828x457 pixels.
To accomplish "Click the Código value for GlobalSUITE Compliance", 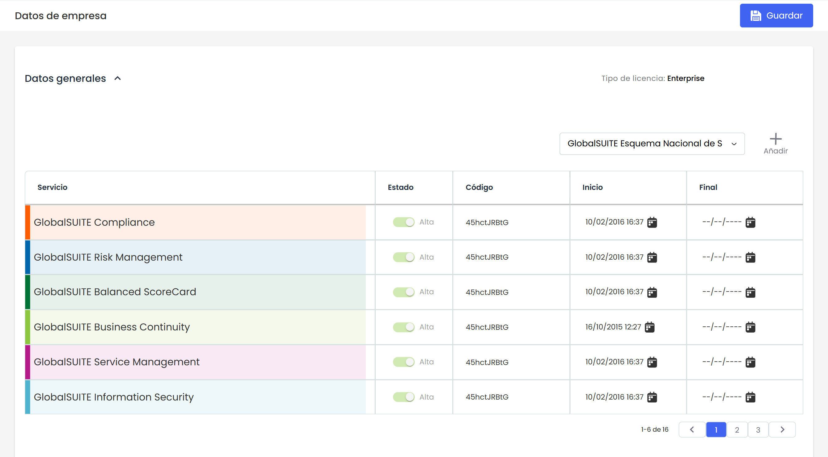I will click(487, 222).
